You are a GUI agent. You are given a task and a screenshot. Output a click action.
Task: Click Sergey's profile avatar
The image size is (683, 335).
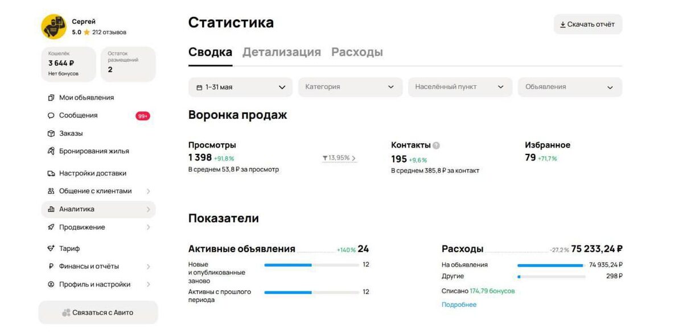54,27
